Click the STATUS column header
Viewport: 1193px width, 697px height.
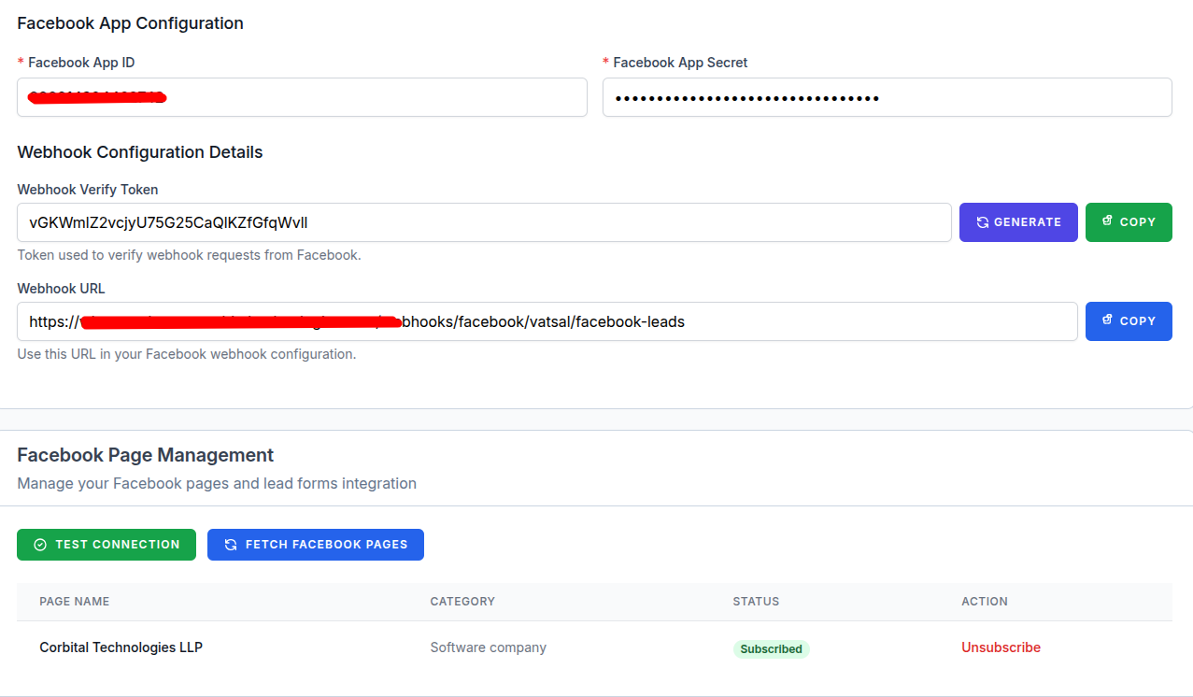click(756, 602)
